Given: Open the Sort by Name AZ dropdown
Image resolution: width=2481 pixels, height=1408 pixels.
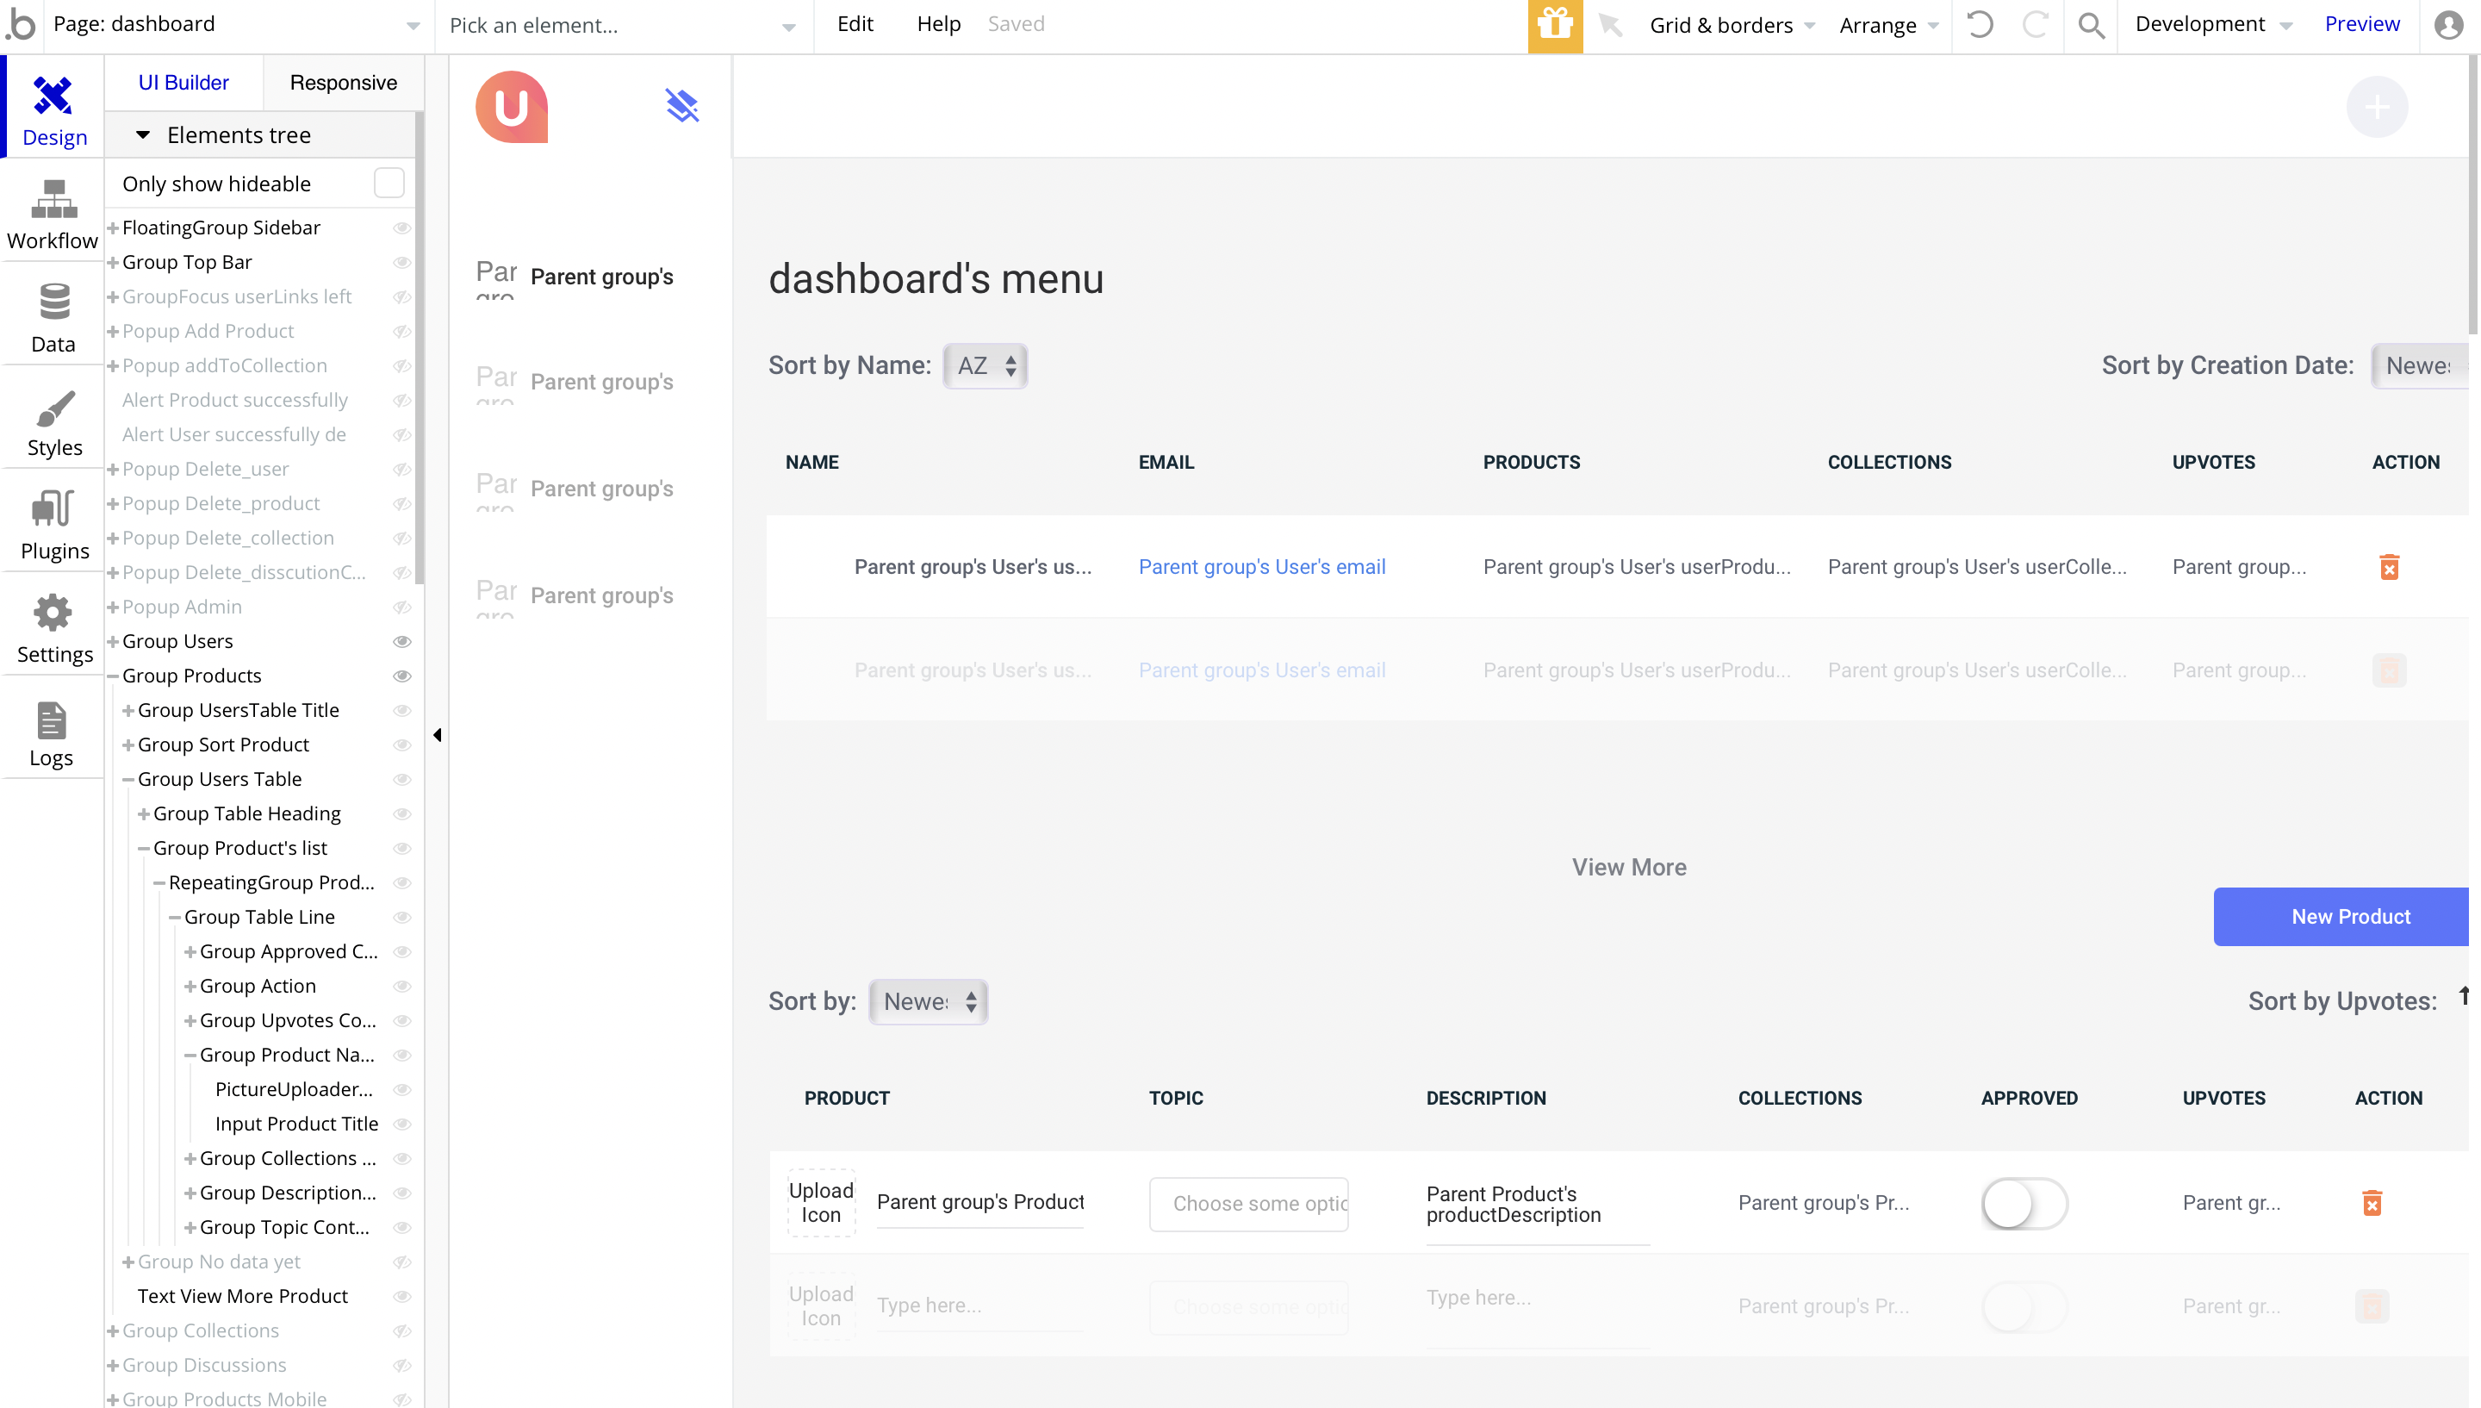Looking at the screenshot, I should click(x=985, y=365).
